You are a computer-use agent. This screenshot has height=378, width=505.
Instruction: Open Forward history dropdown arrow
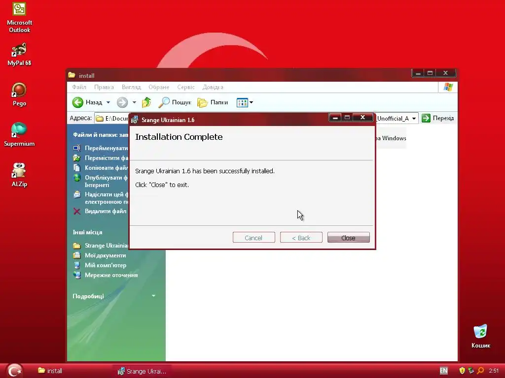coord(134,102)
